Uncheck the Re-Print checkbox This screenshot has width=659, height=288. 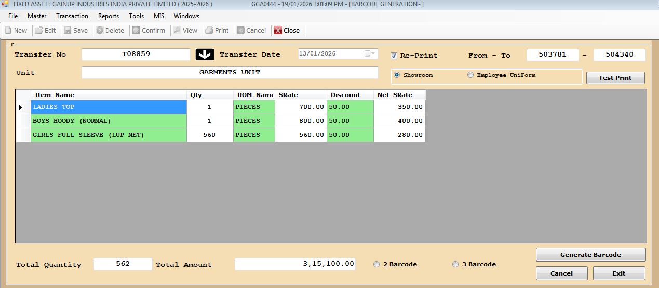[394, 56]
